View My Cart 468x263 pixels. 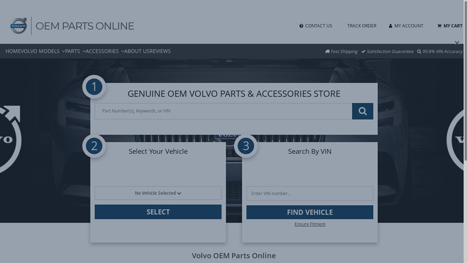click(450, 26)
